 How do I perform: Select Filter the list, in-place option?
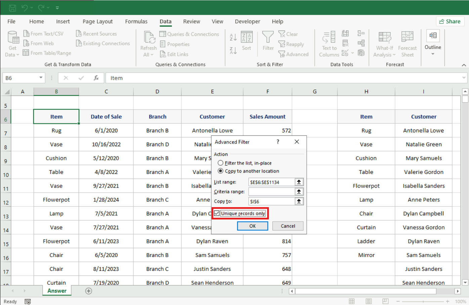(x=220, y=163)
